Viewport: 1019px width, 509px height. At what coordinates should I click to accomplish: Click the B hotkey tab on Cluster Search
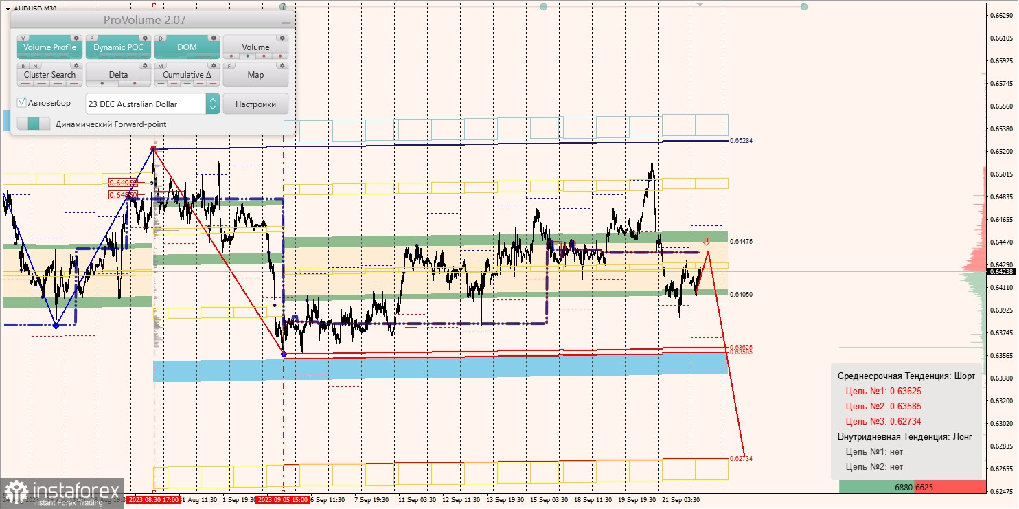pyautogui.click(x=24, y=66)
